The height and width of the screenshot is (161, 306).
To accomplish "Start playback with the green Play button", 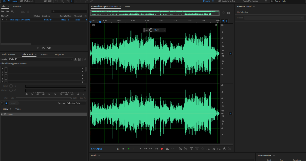I will coord(129,149).
